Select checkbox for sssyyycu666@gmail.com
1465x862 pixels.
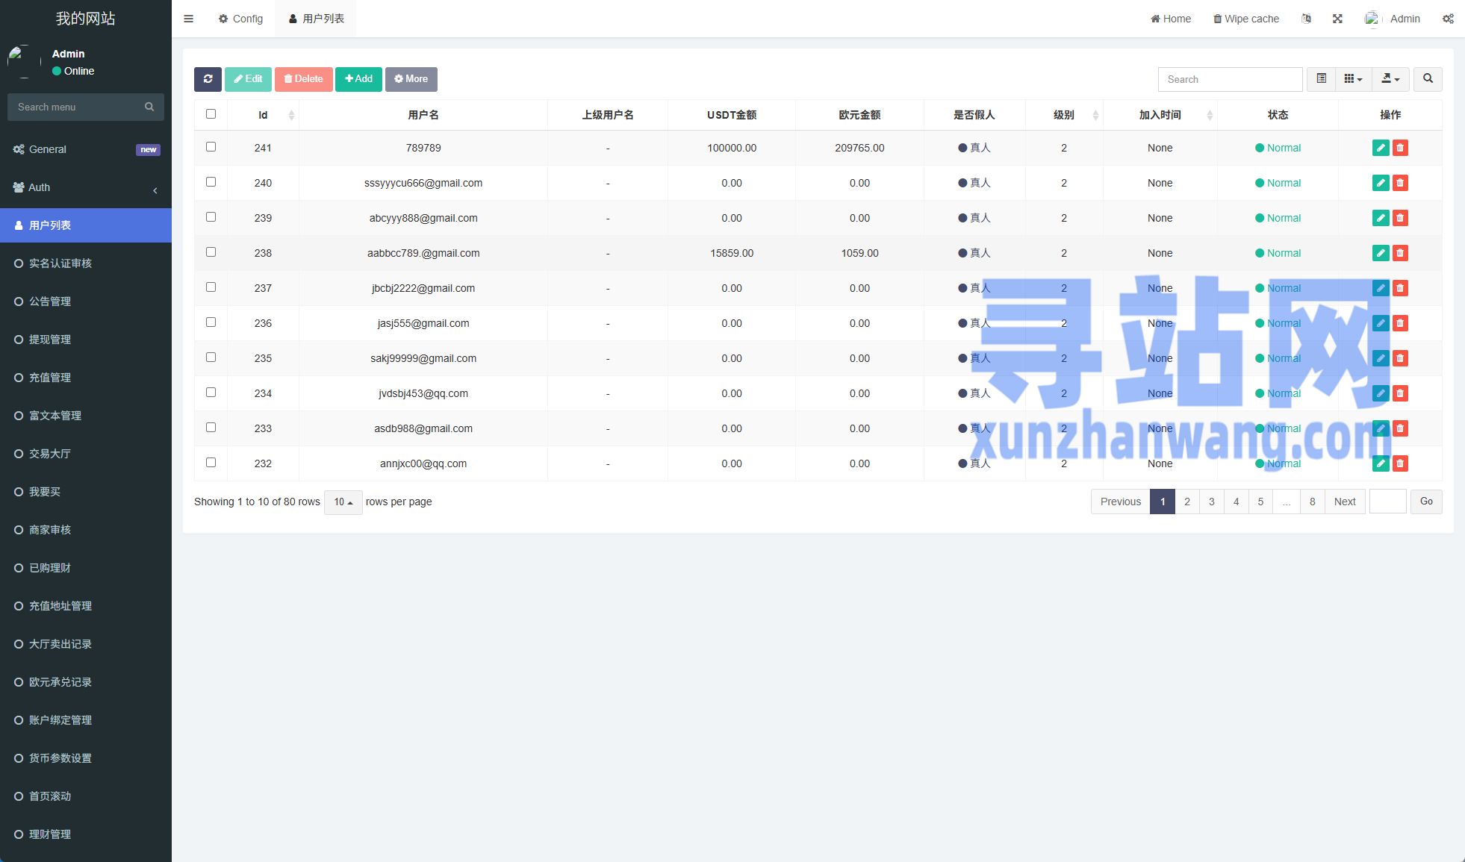[211, 182]
